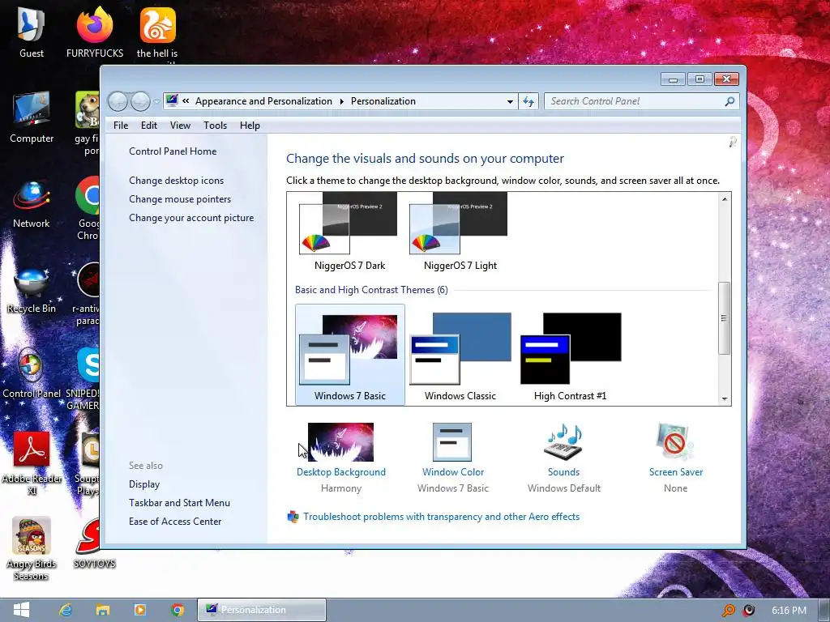Screen dimensions: 830x622
Task: Open File Explorer from the taskbar
Action: [103, 610]
